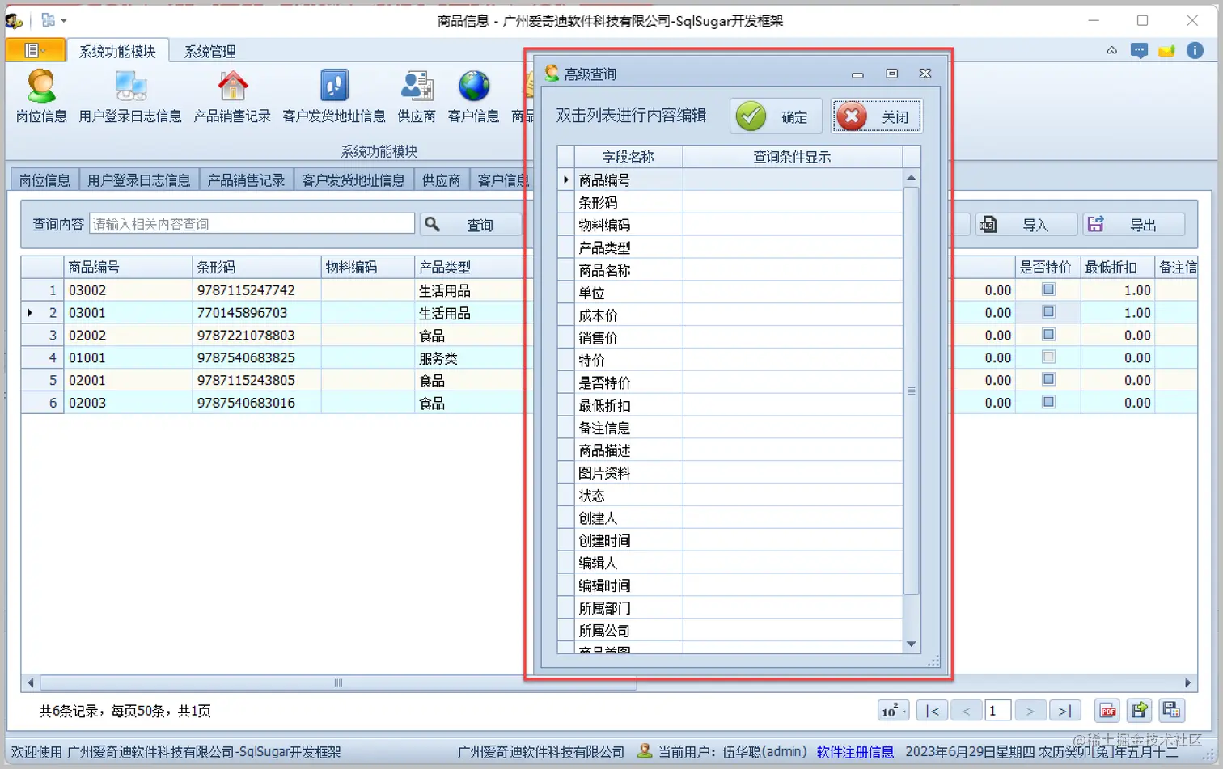Screen dimensions: 1223x769
Task: Select the 商品名称 field row in 高级查询
Action: tap(730, 270)
